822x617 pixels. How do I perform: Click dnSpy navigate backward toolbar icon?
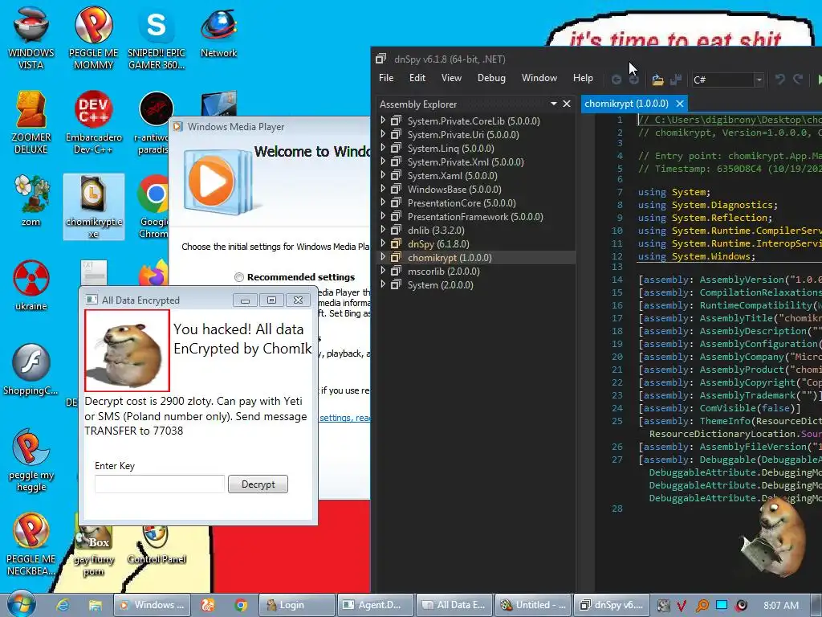click(616, 80)
